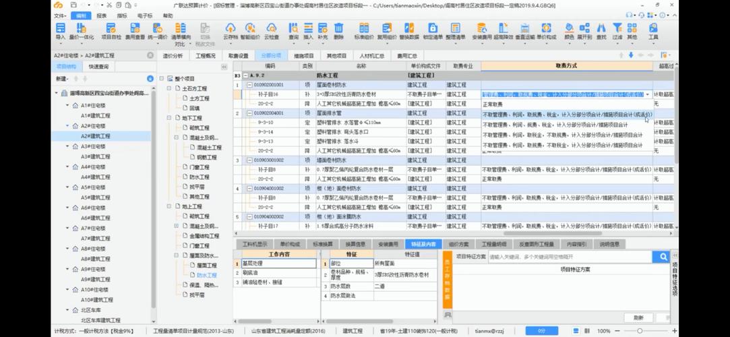730x337 pixels.
Task: Click the 基层处理 work content cell
Action: coord(279,263)
